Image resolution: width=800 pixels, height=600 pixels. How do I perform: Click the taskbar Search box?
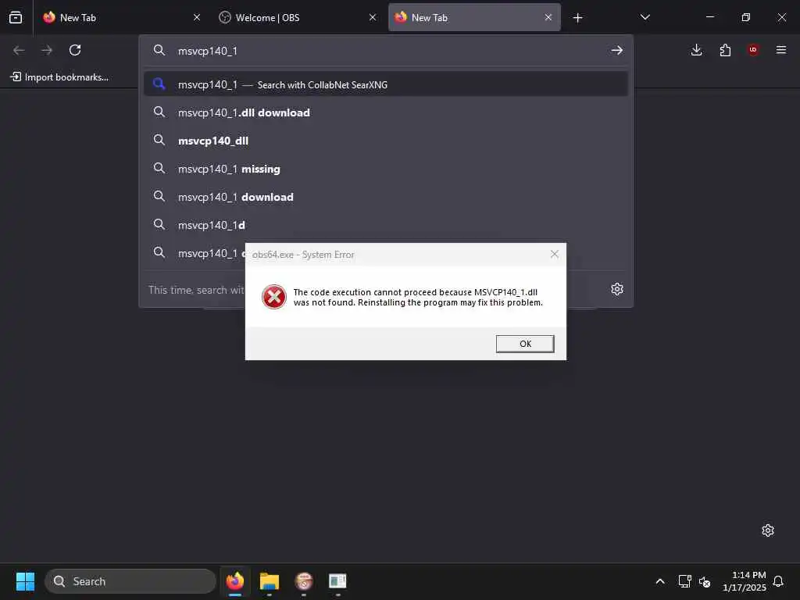[130, 581]
